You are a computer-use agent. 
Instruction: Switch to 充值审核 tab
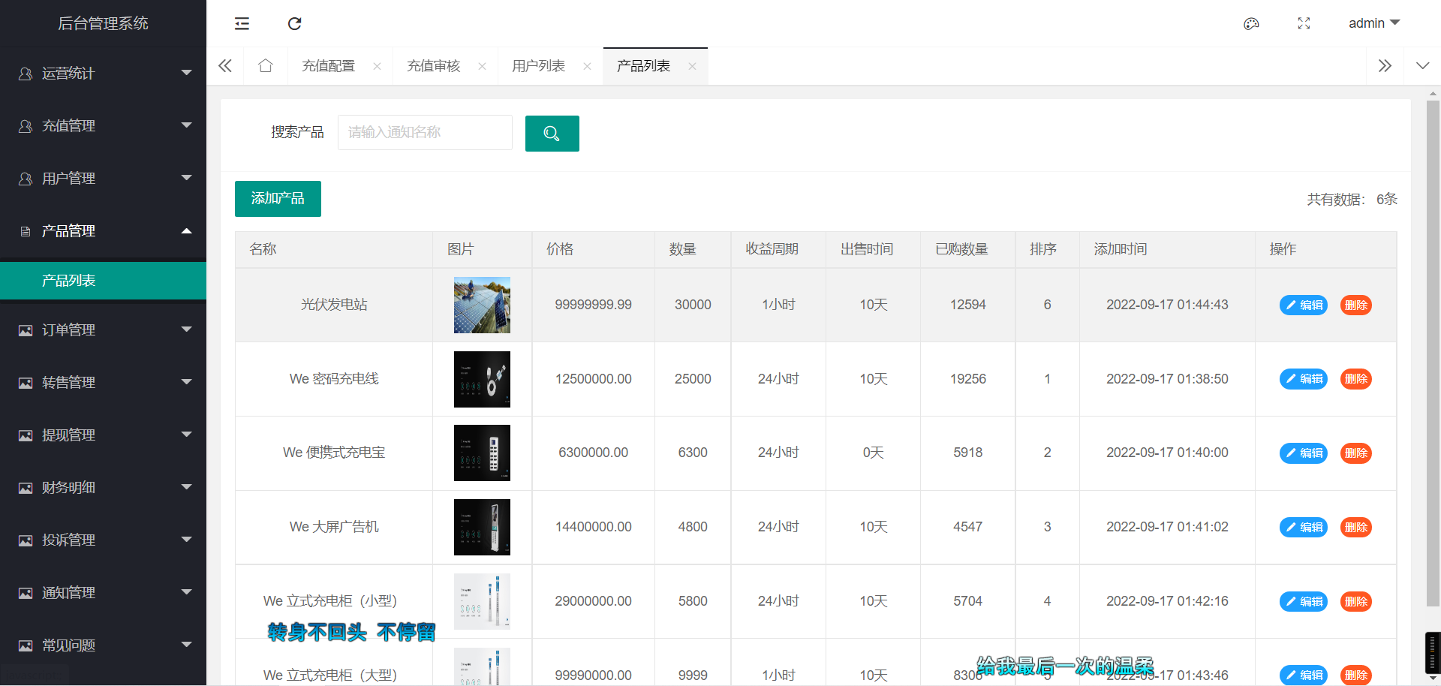(x=433, y=66)
